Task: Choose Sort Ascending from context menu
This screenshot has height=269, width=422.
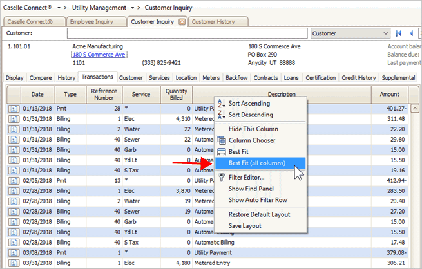Action: pos(260,104)
